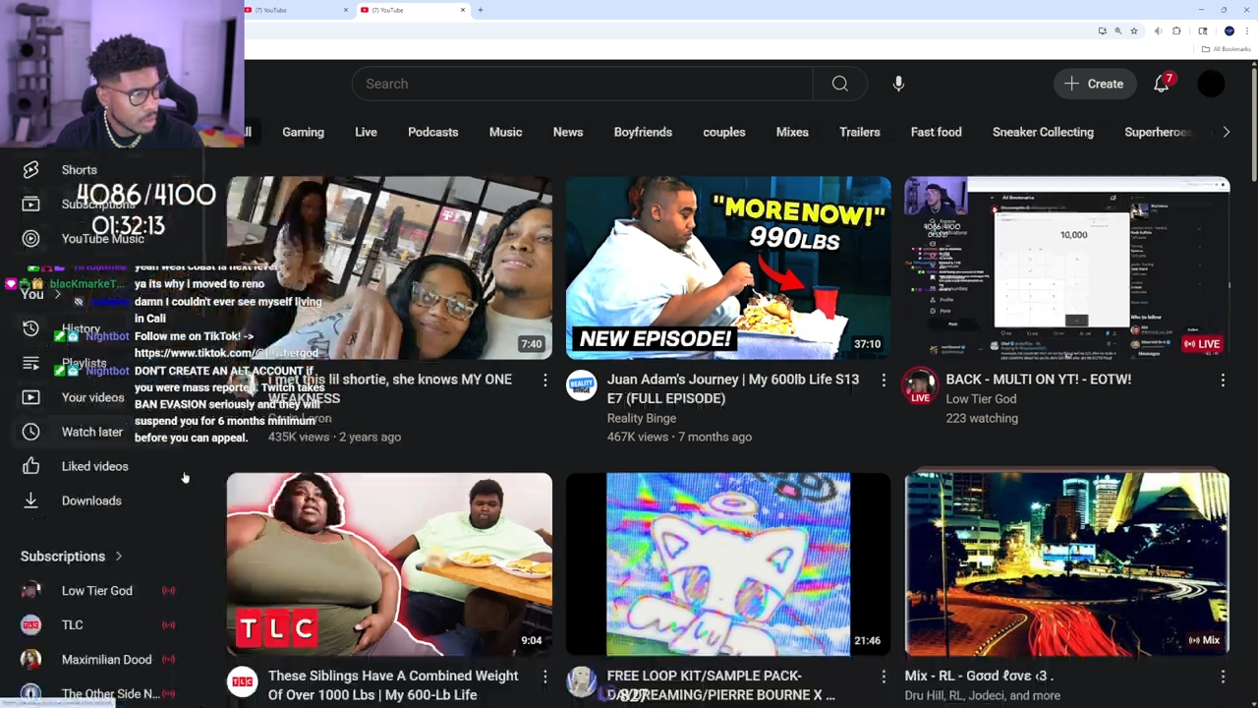The width and height of the screenshot is (1258, 708).
Task: Click the zoom magnifier icon in address bar
Action: tap(1117, 31)
